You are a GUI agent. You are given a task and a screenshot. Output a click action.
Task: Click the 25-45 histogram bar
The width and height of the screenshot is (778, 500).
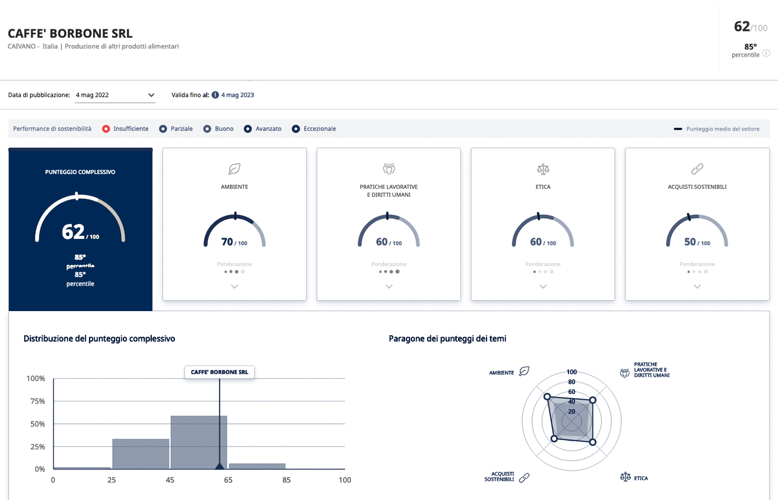[141, 454]
